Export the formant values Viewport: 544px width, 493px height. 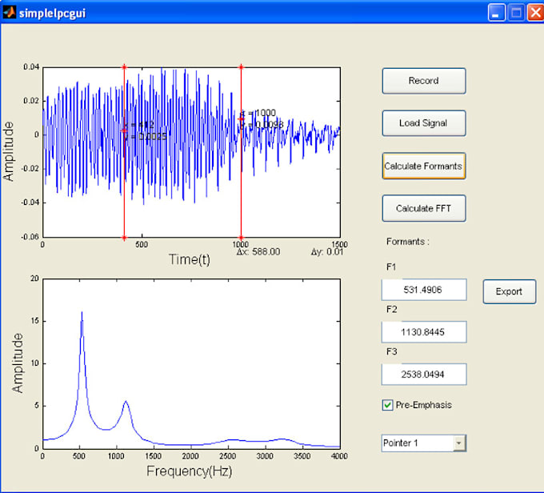[510, 291]
